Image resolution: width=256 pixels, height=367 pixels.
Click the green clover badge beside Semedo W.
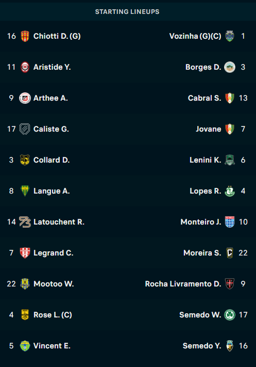230,315
